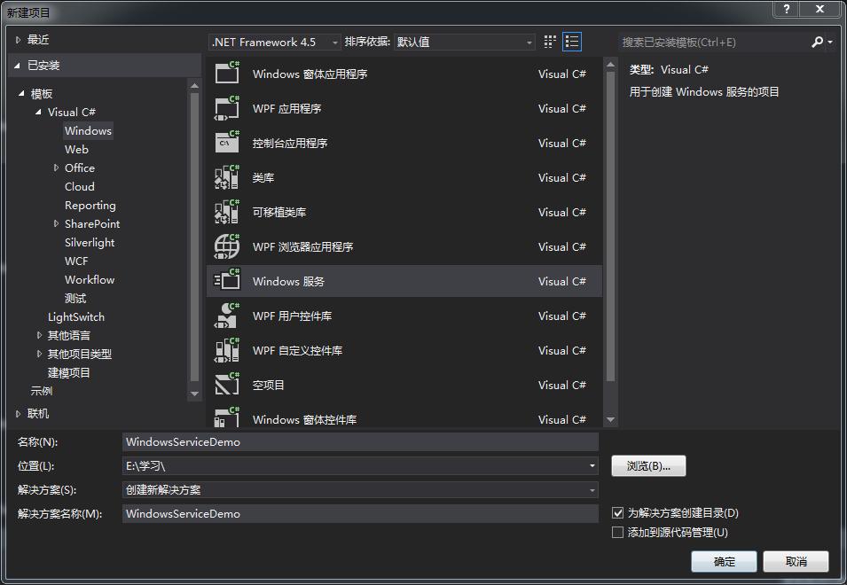Select the 空项目 template icon
The width and height of the screenshot is (847, 585).
pyautogui.click(x=227, y=385)
